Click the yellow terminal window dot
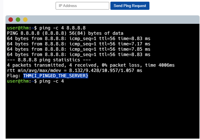The width and height of the screenshot is (200, 140). click(x=25, y=20)
